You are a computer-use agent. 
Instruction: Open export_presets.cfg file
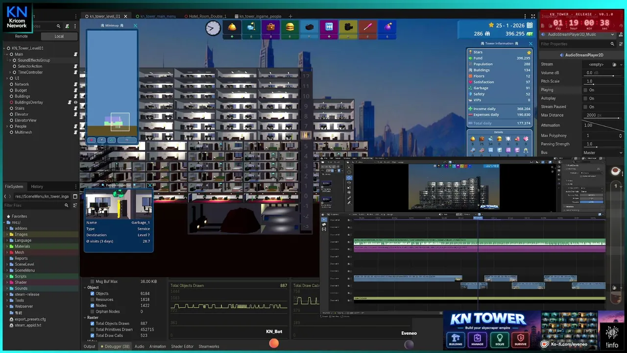coord(30,319)
